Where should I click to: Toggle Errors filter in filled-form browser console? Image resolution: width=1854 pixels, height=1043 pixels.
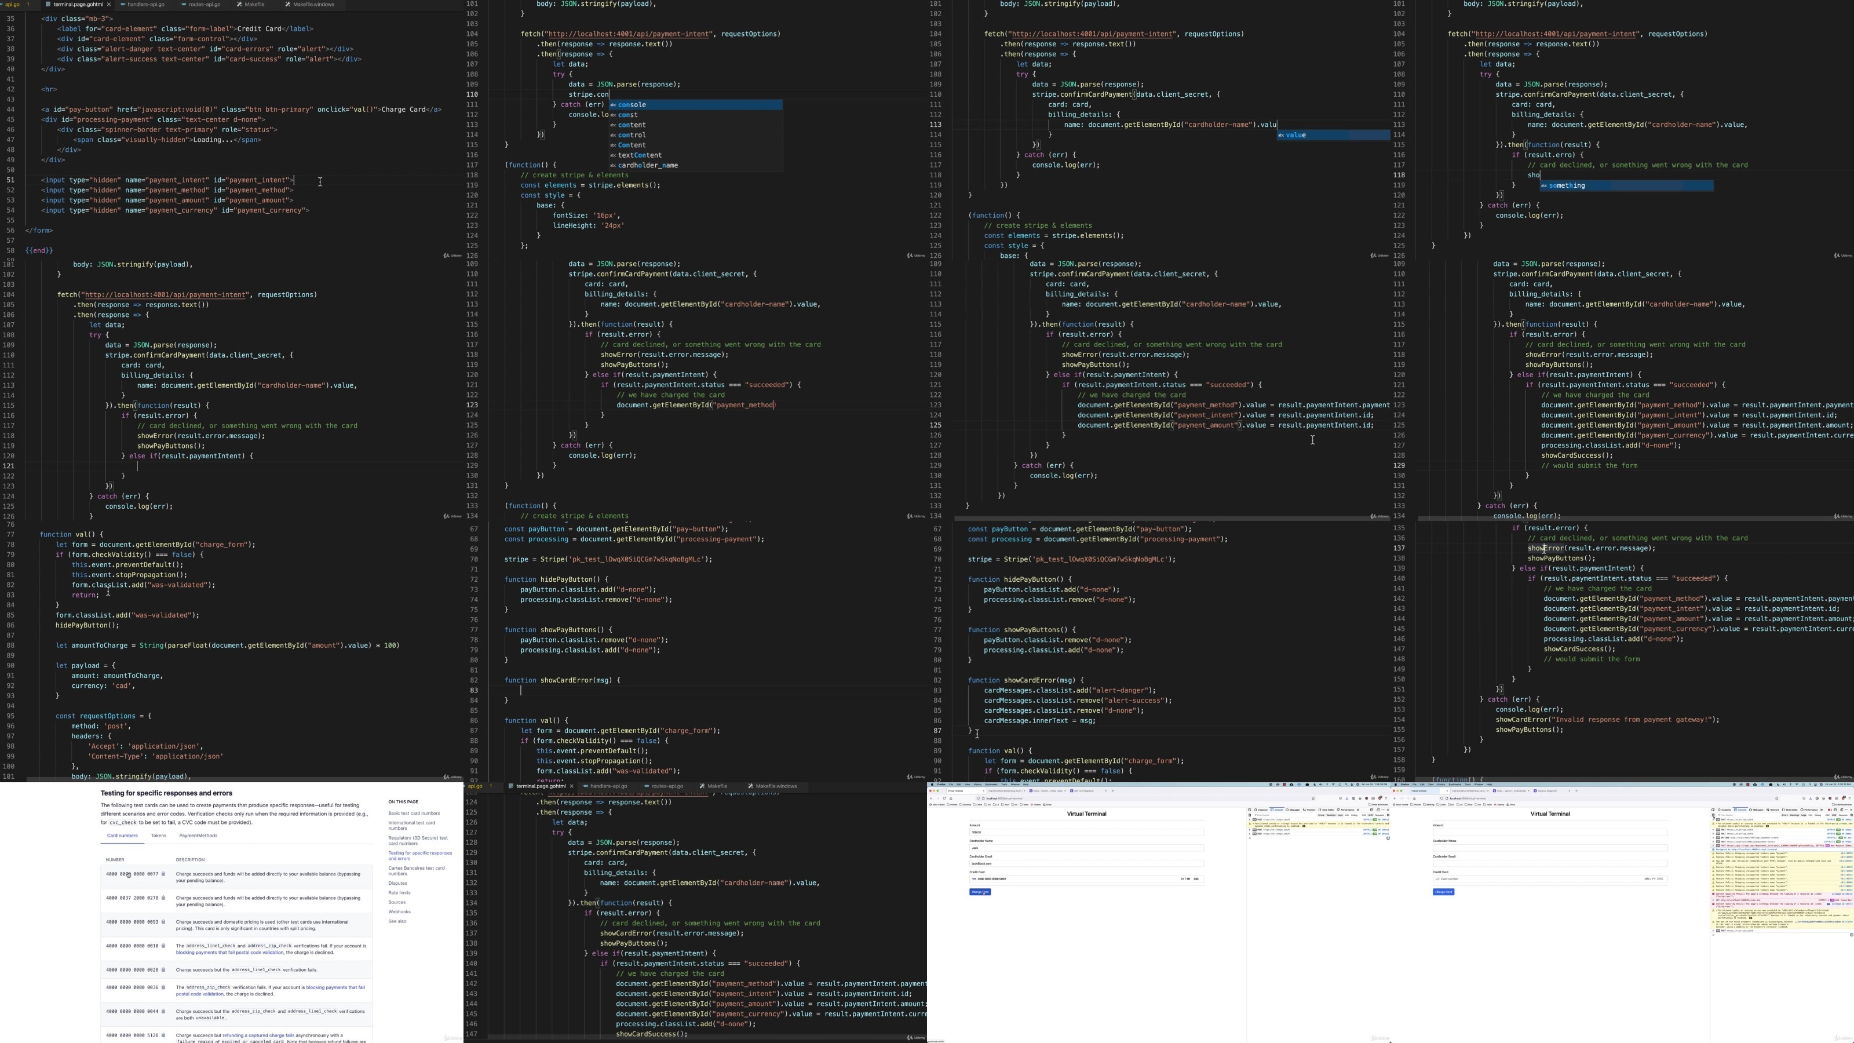click(x=1321, y=815)
